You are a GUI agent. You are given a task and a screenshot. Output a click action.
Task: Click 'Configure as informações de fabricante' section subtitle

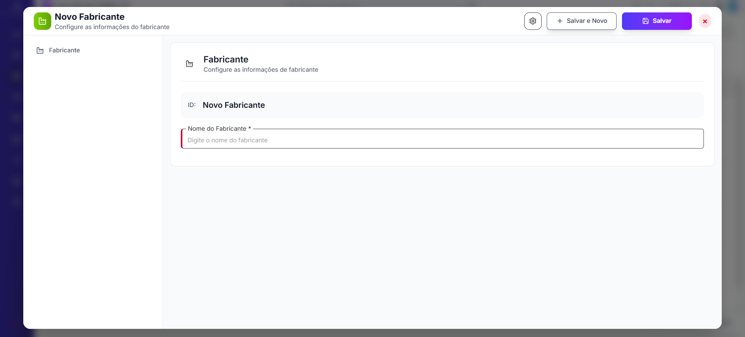pos(261,70)
